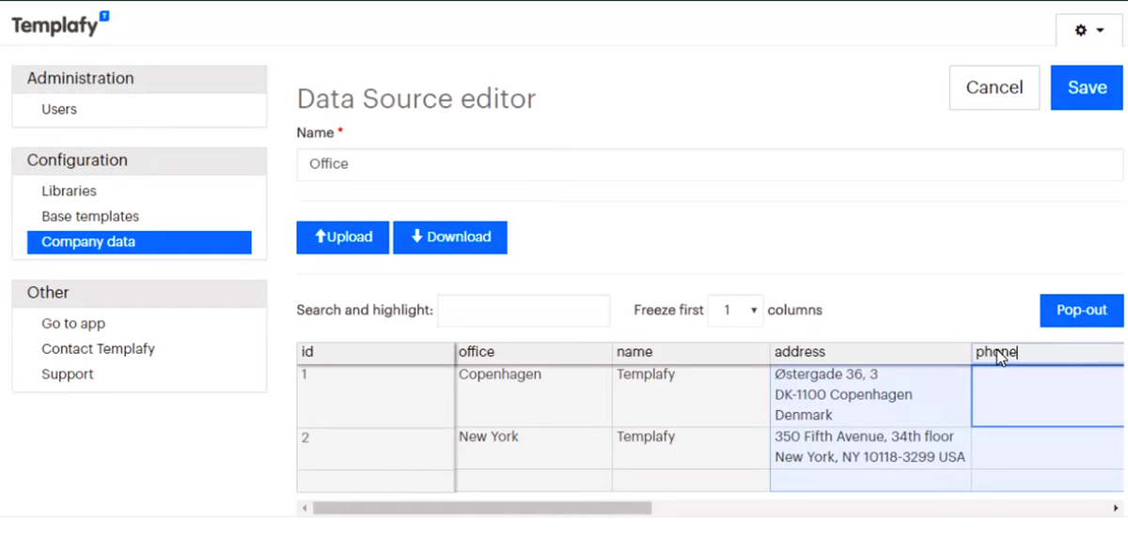Click the Pop-out button
Viewport: 1128px width, 550px height.
pos(1081,311)
